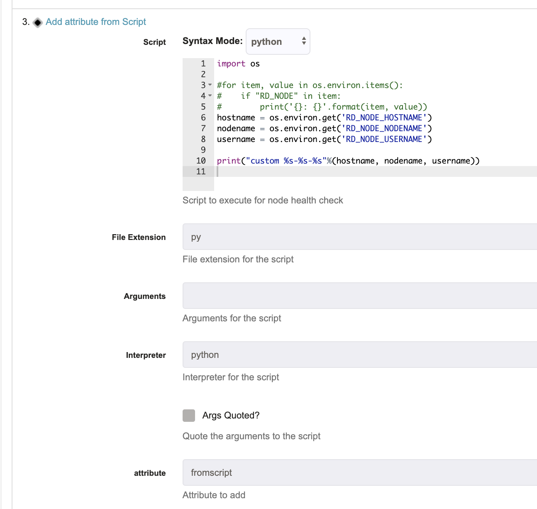The height and width of the screenshot is (509, 537).
Task: Click the commented 'if "RD_NODE" in item' line
Action: click(278, 96)
